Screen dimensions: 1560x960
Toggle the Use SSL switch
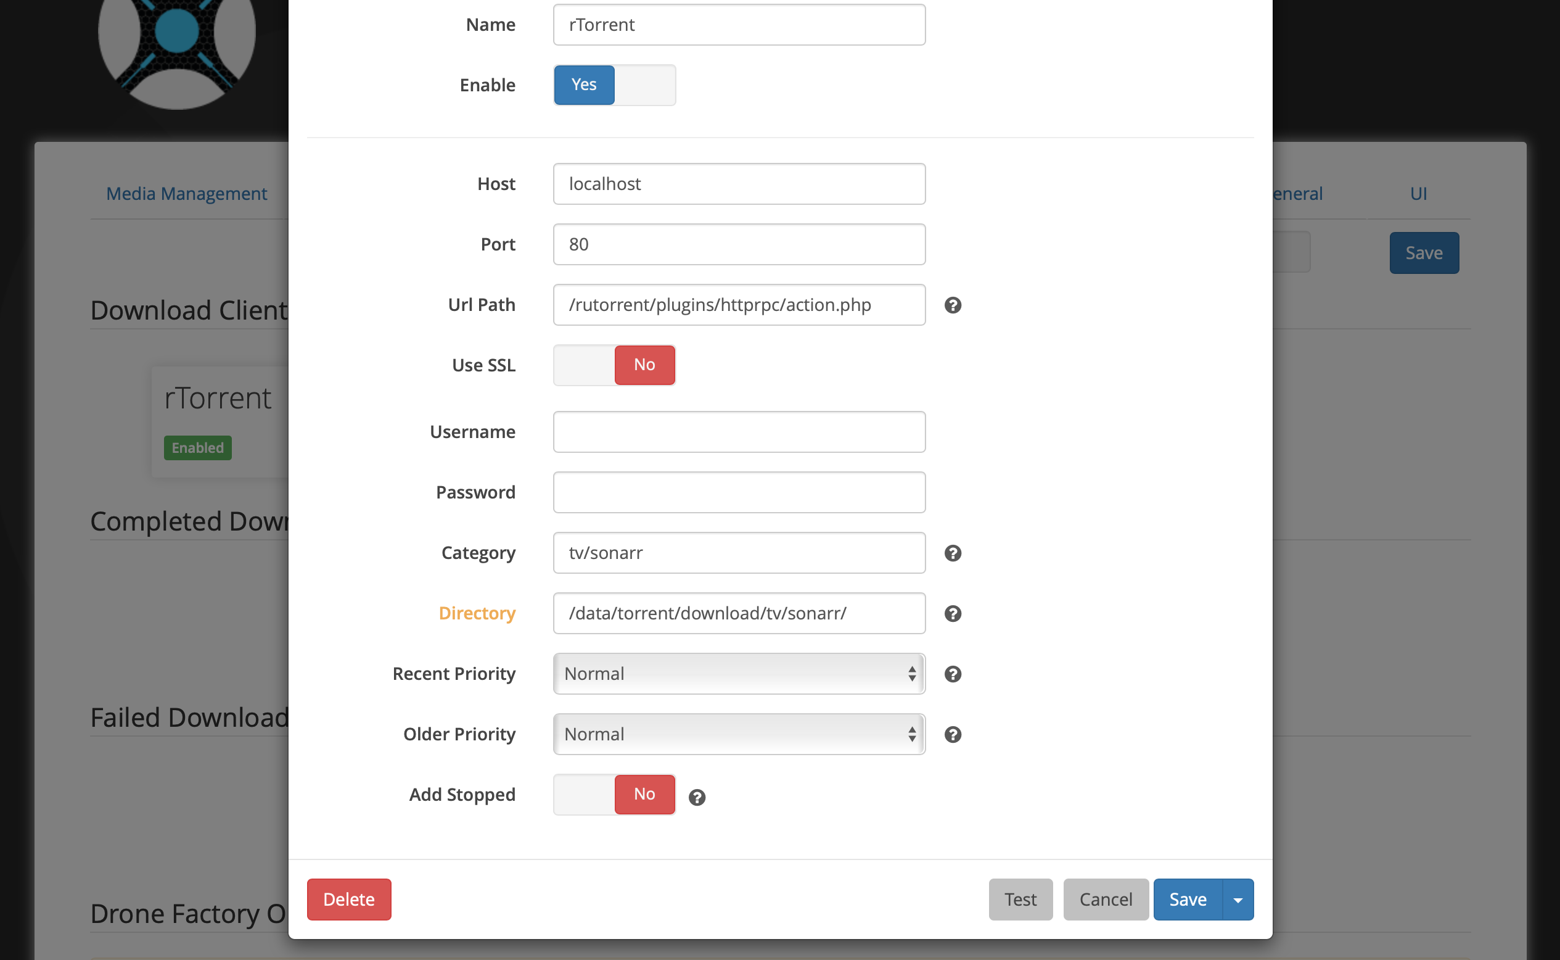tap(614, 365)
